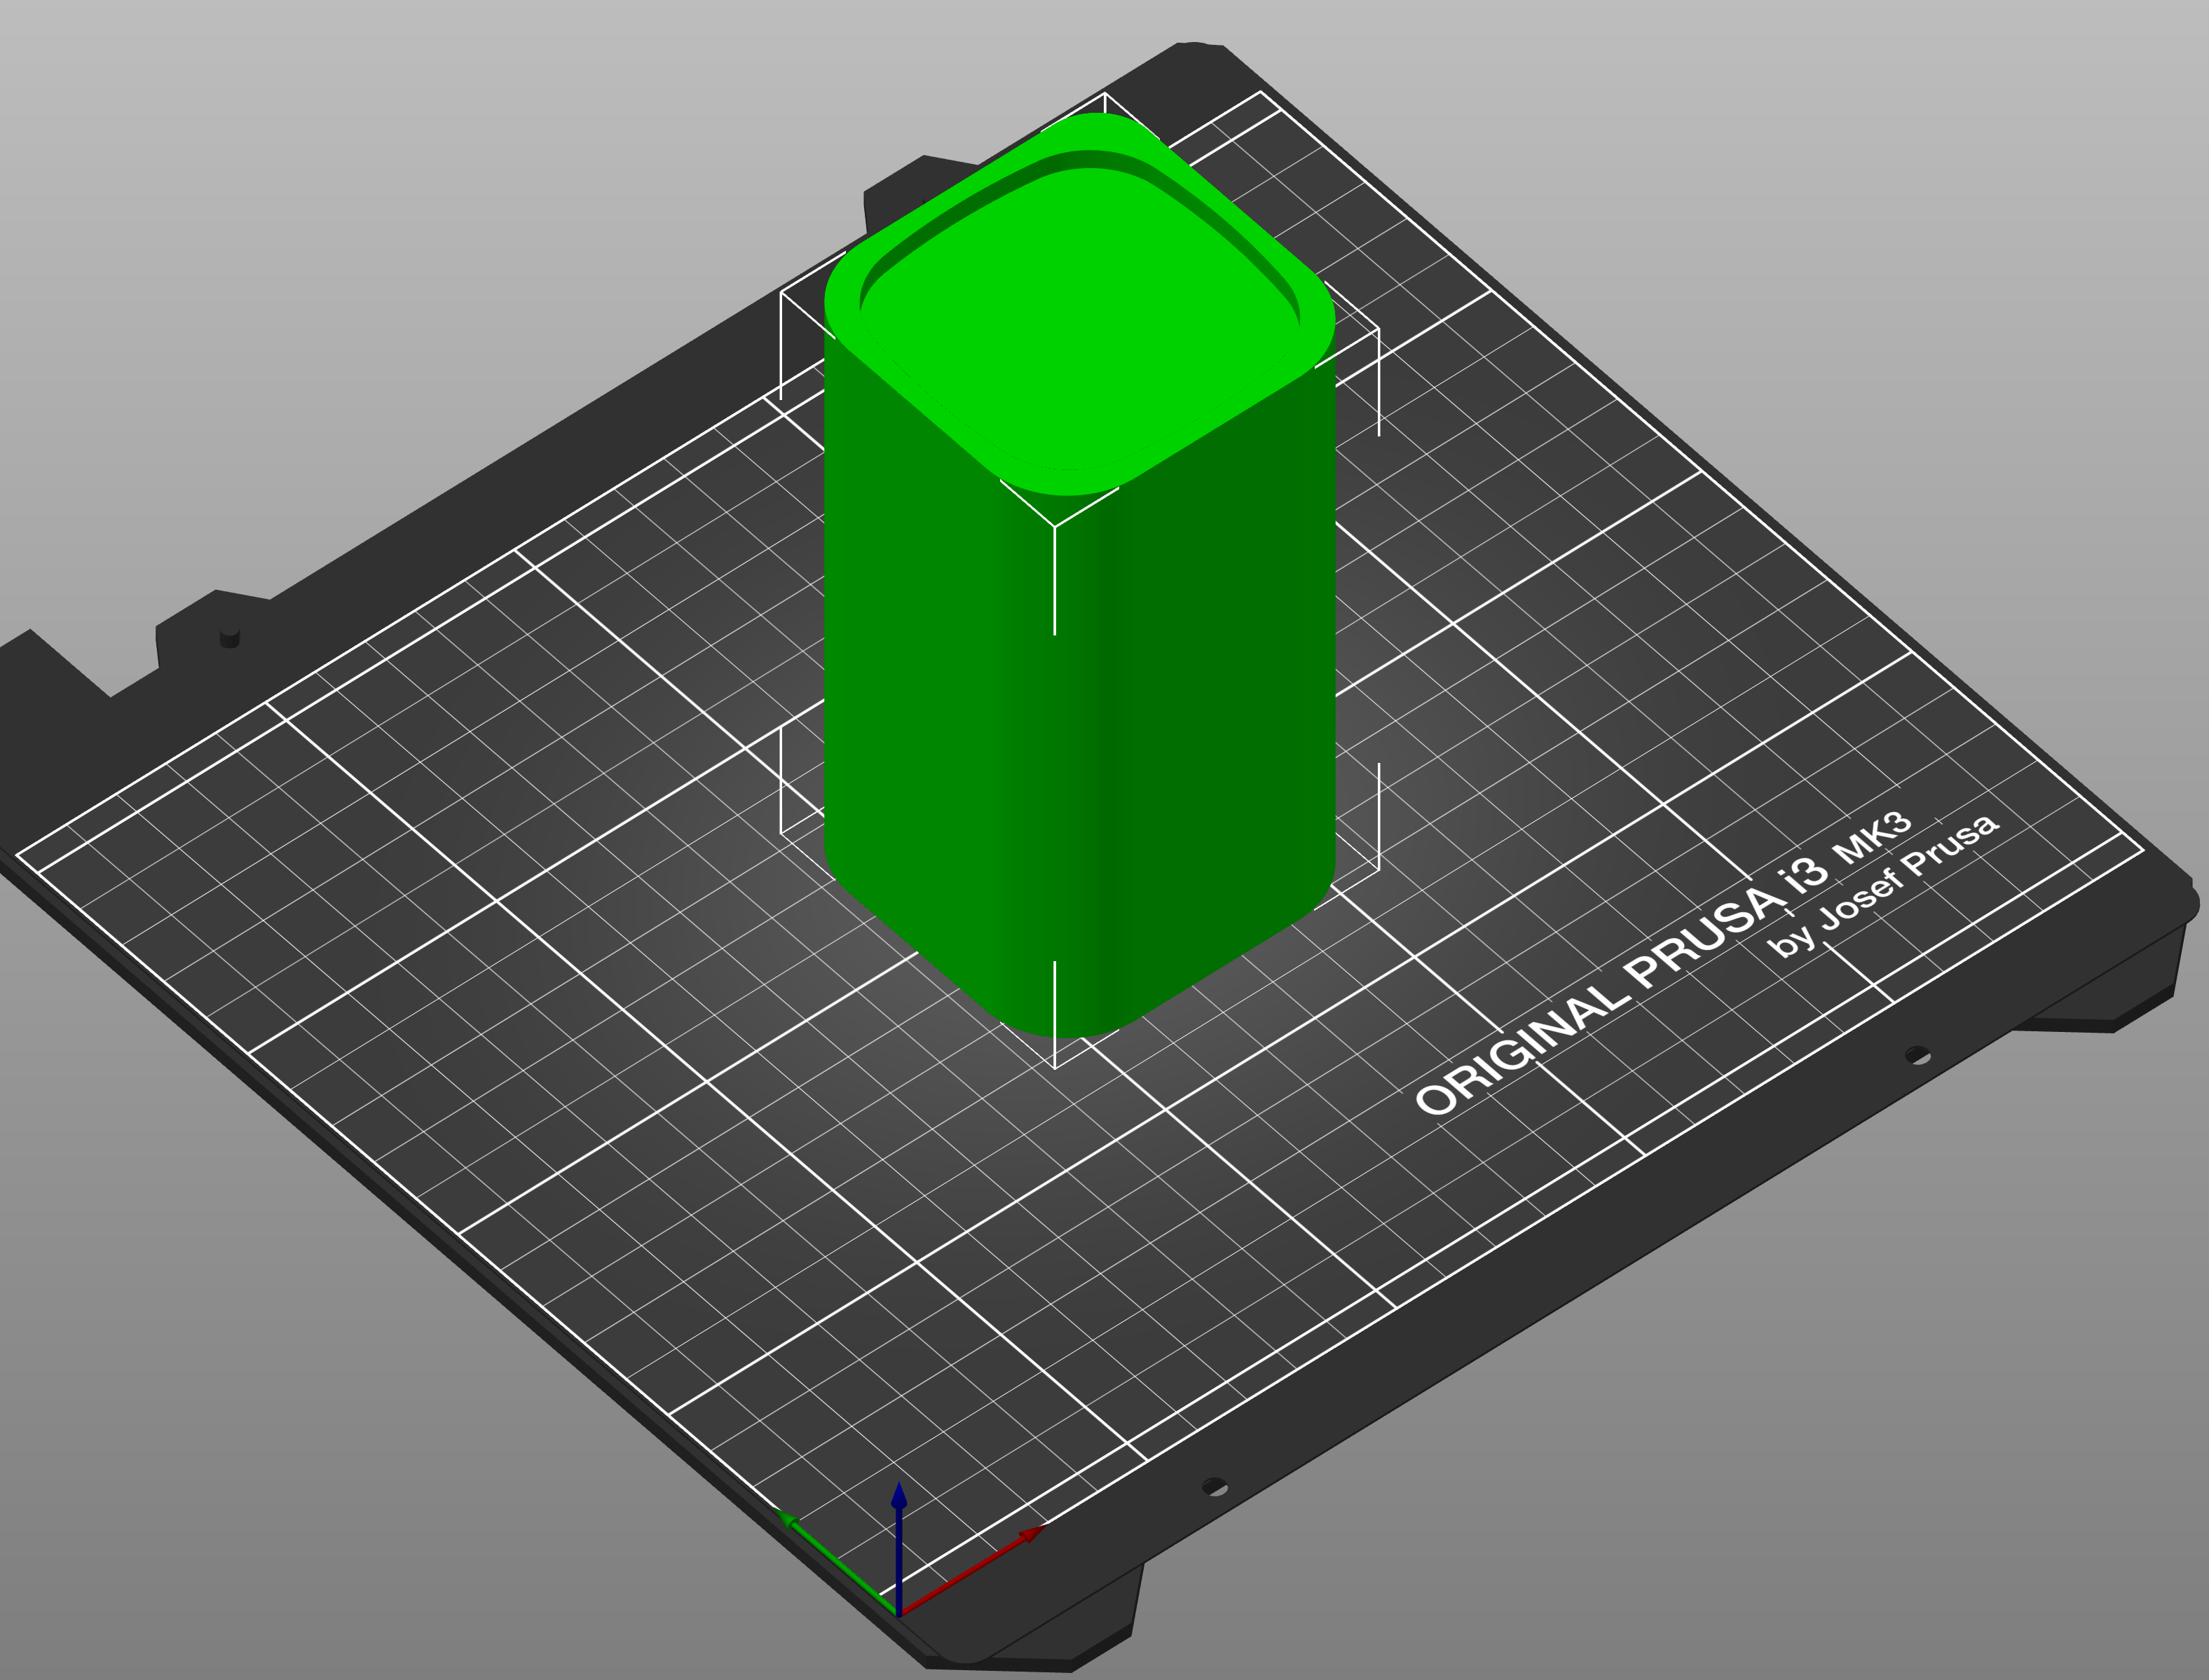Click the screw hole on right bed edge

(x=1917, y=1055)
